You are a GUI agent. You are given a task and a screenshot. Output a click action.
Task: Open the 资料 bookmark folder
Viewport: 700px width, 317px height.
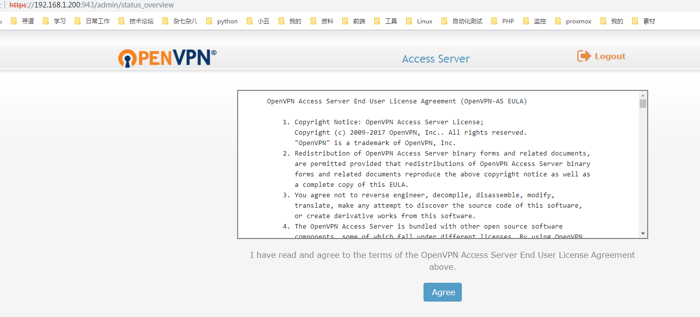[x=322, y=21]
